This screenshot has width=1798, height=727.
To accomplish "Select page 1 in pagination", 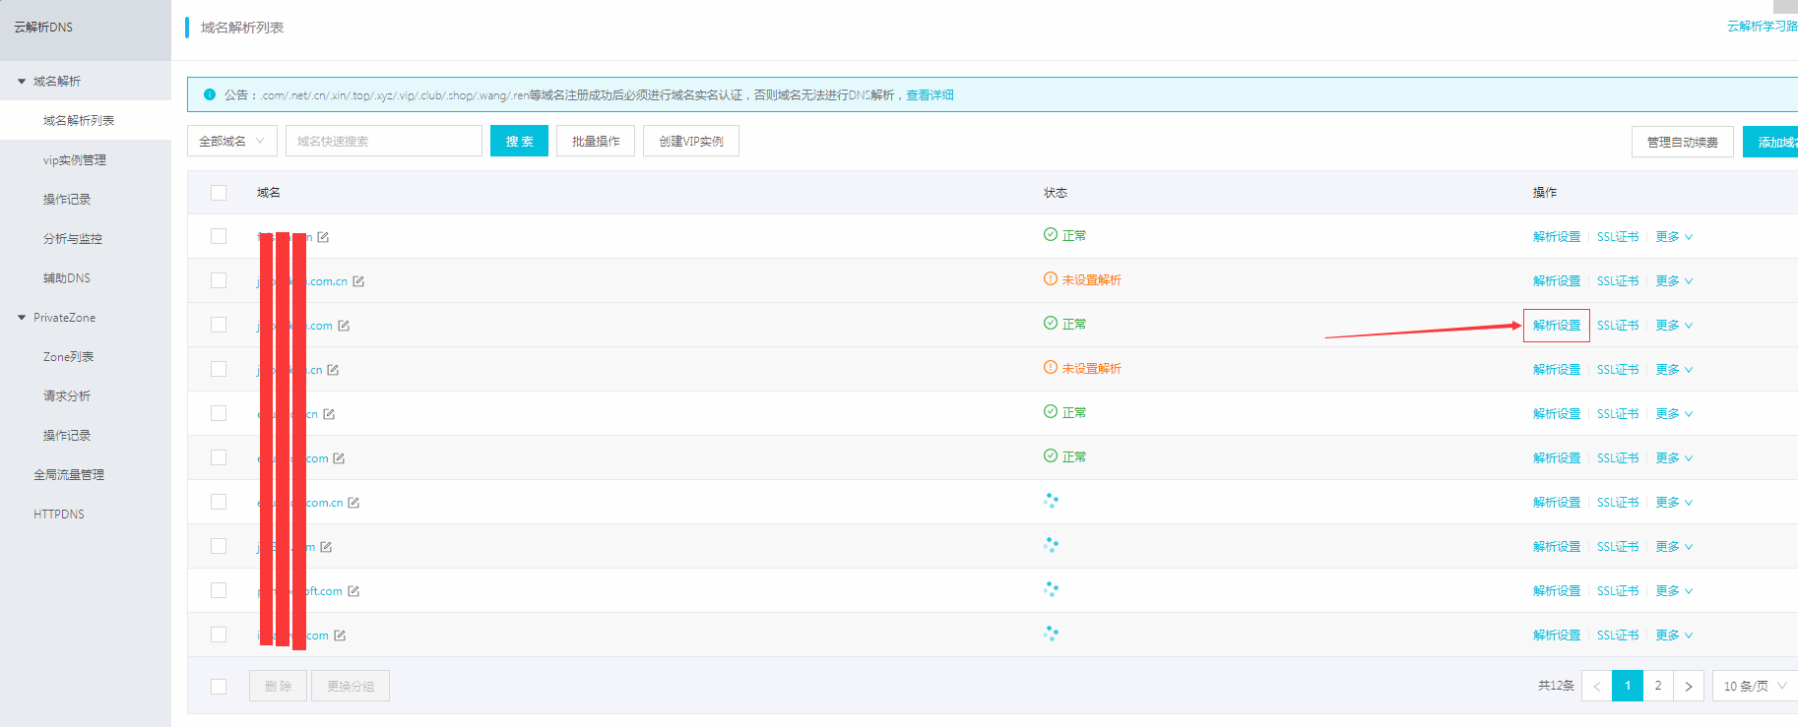I will [x=1628, y=686].
